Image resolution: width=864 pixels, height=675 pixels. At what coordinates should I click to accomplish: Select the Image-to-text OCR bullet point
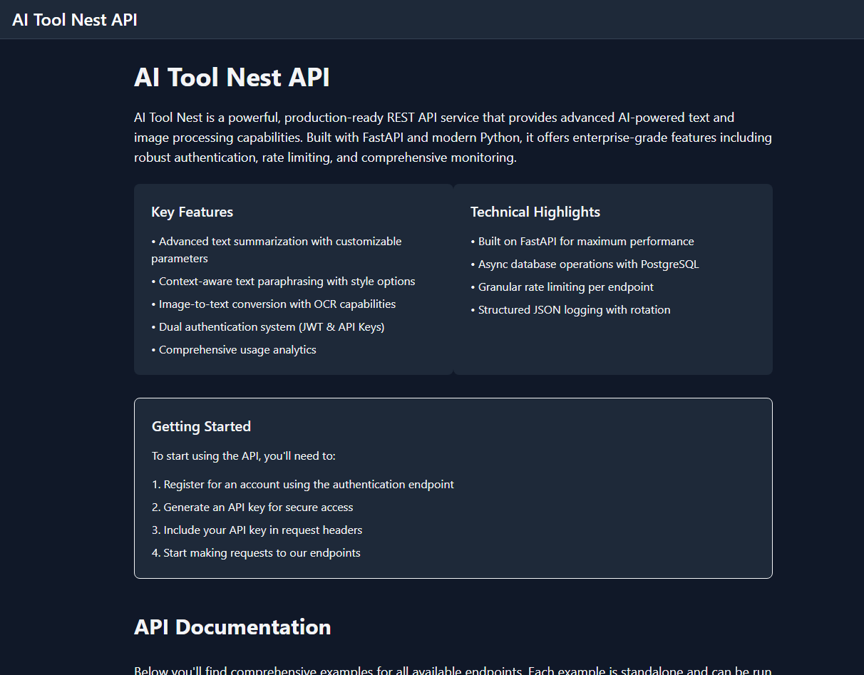pyautogui.click(x=273, y=304)
